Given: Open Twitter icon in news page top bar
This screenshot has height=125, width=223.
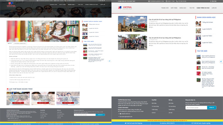Looking at the screenshot, I should [214, 1].
